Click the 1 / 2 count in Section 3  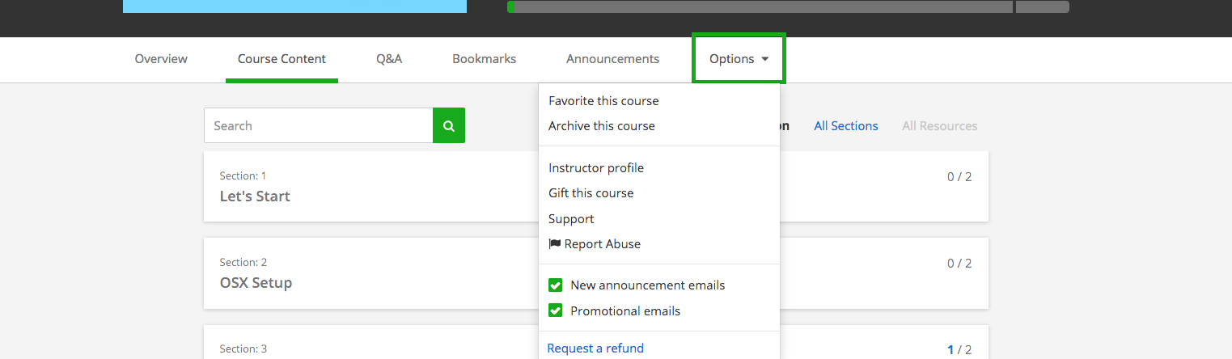(959, 350)
